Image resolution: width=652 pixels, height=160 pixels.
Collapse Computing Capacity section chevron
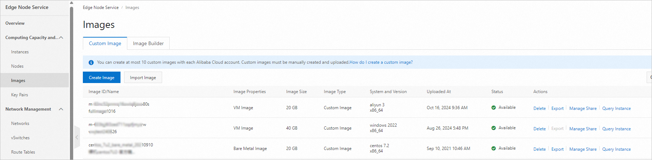(x=61, y=38)
